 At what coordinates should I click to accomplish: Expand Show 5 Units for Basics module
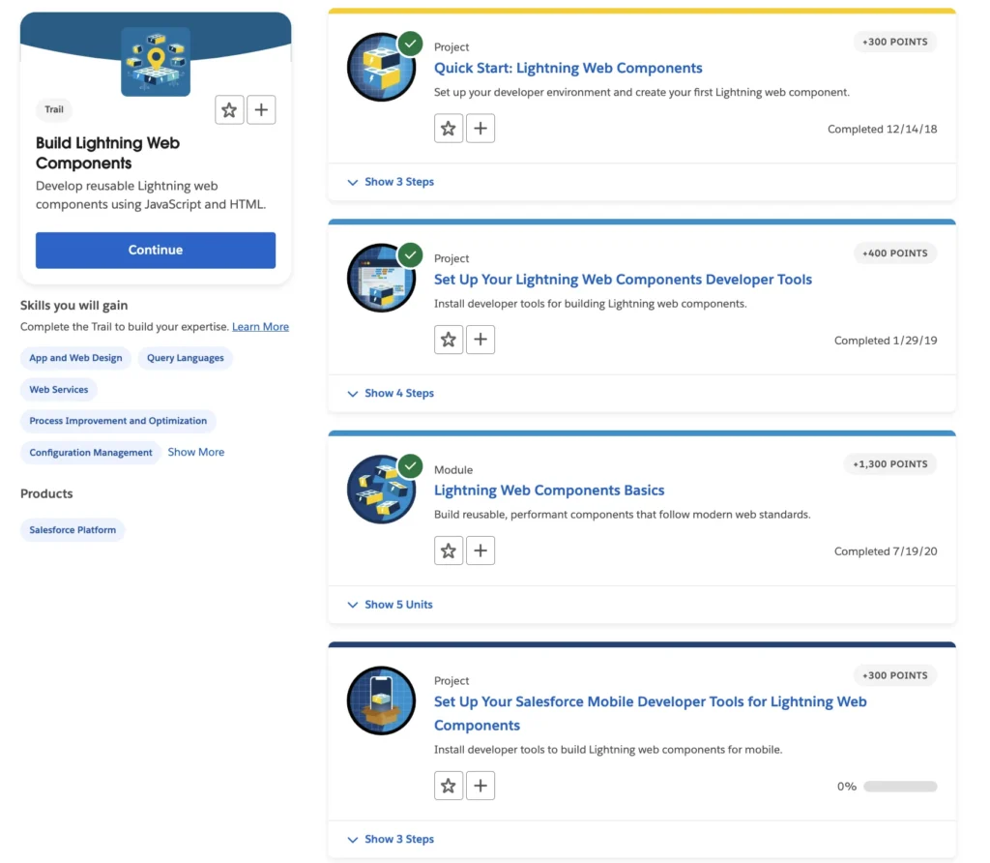coord(390,605)
